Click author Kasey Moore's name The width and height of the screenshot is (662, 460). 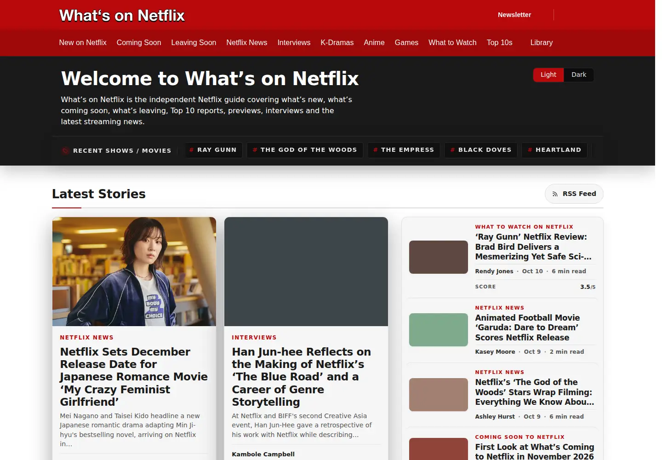(x=495, y=352)
